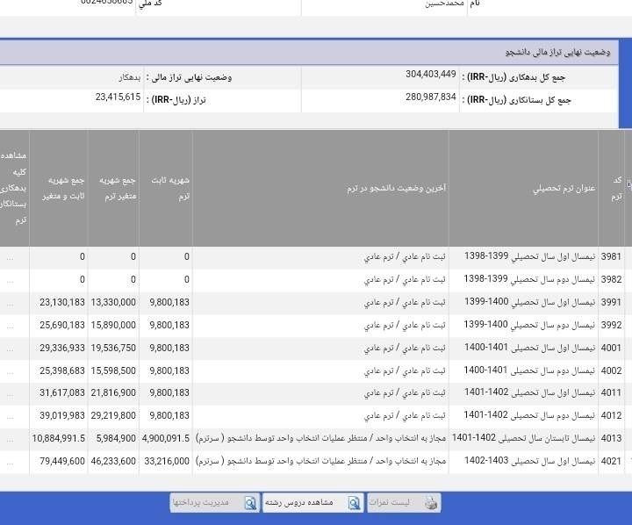Select term code 3991 cell

pos(611,302)
